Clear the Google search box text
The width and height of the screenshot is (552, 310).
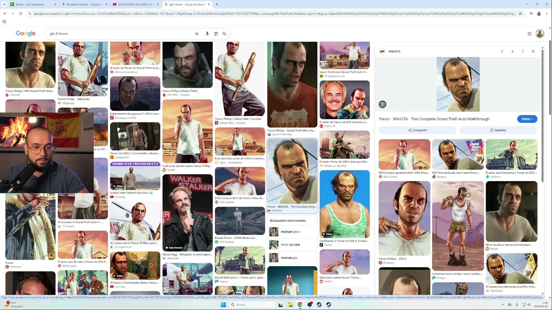[197, 34]
